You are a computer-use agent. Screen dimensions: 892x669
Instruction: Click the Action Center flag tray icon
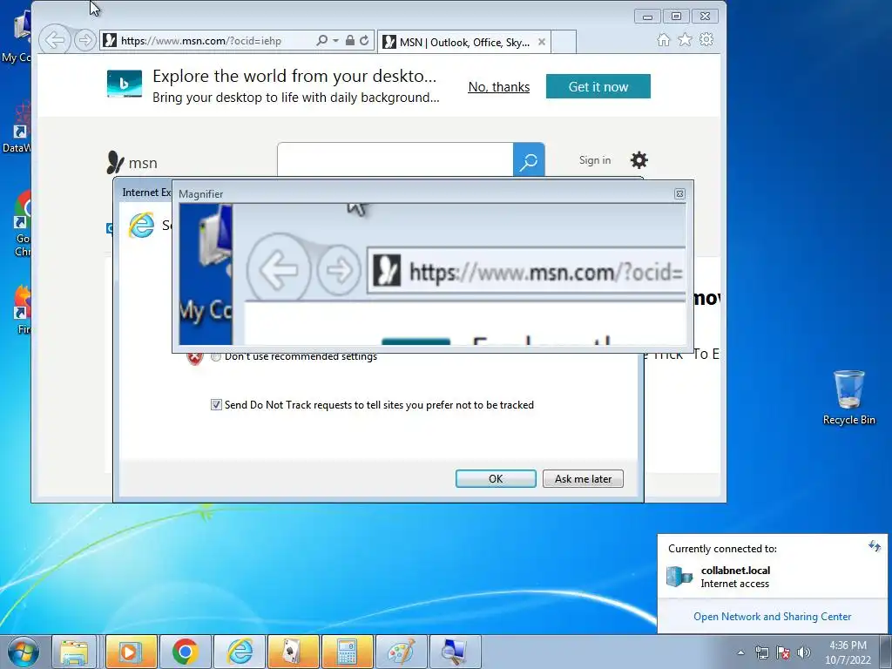point(783,652)
